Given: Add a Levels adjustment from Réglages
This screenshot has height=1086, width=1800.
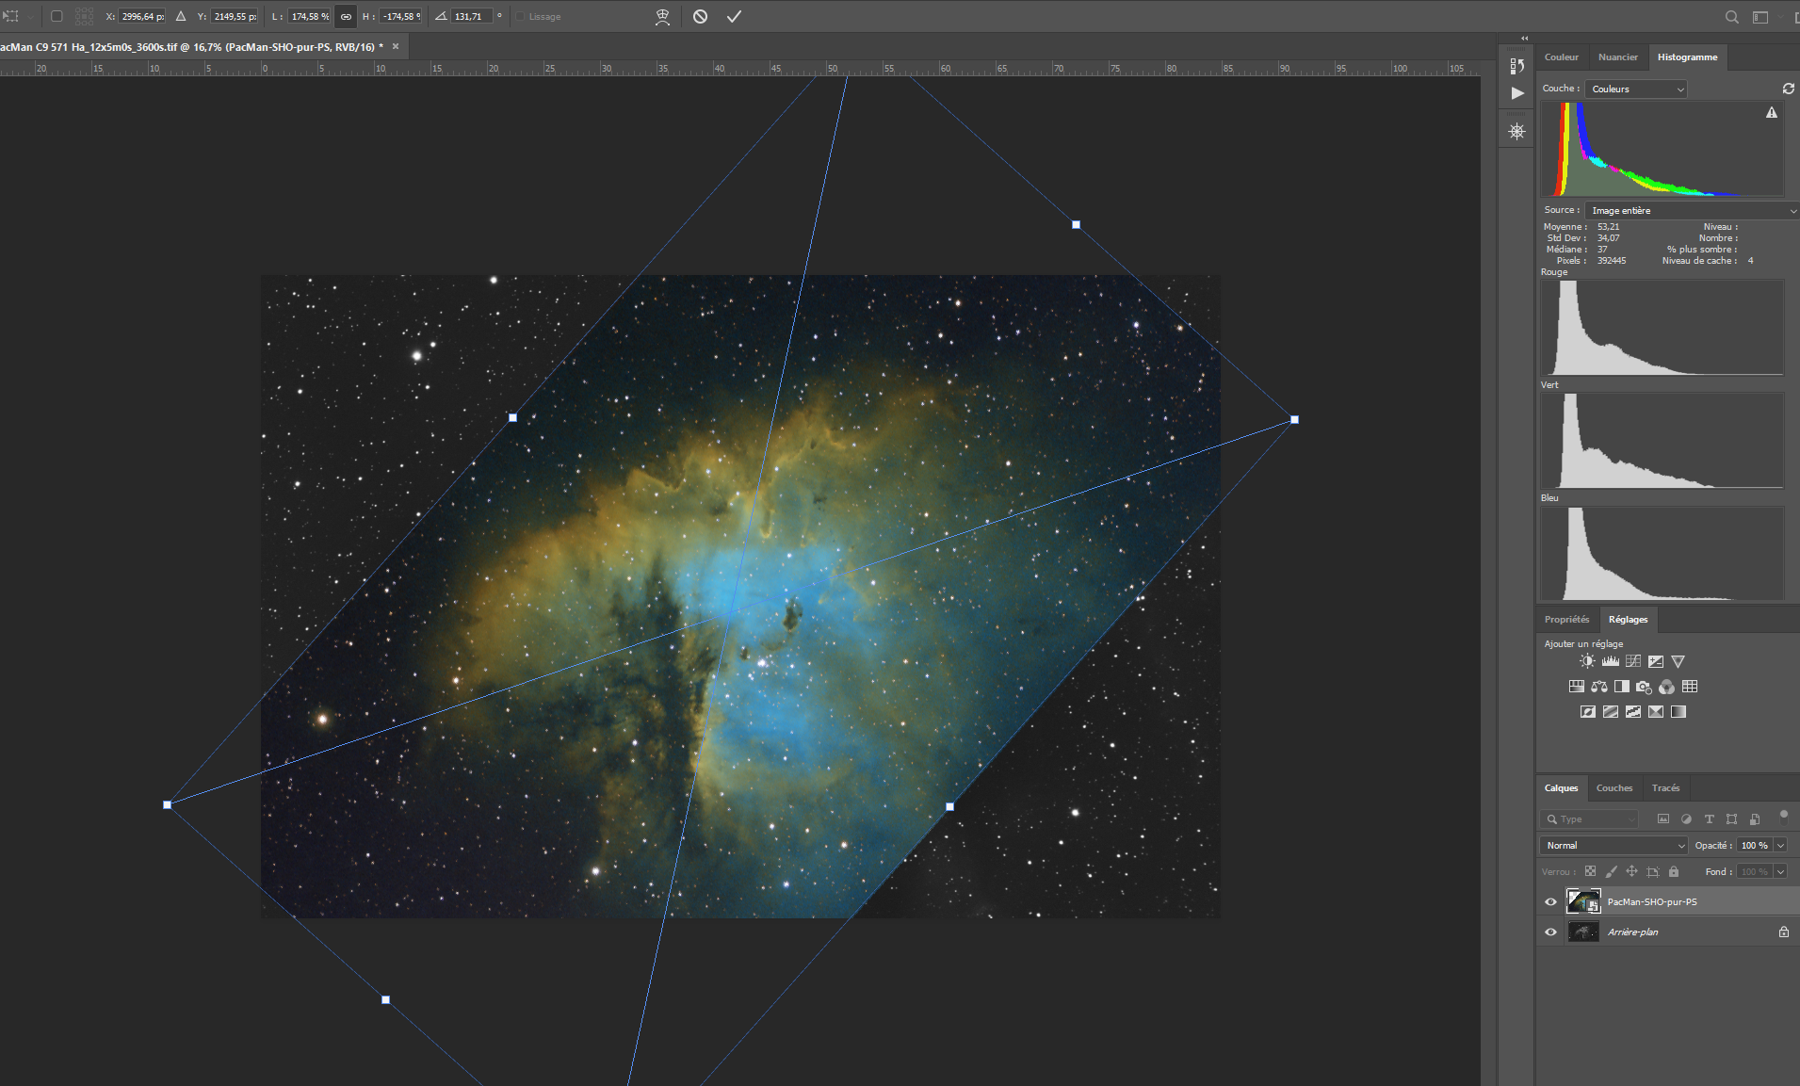Looking at the screenshot, I should click(1611, 661).
